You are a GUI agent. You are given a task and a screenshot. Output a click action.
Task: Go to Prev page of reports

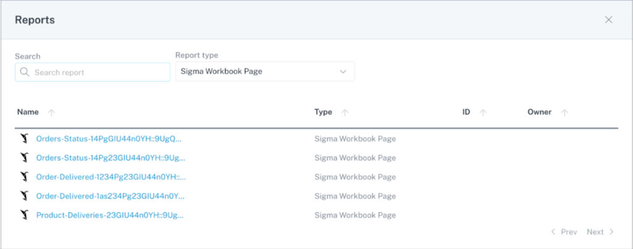tap(564, 232)
